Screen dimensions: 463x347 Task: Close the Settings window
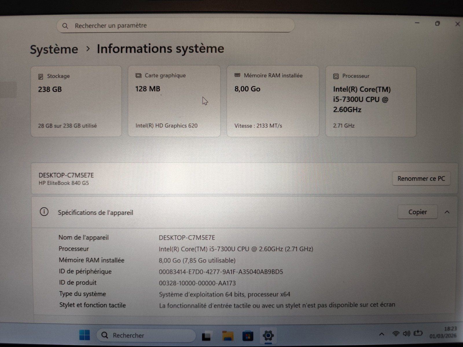point(458,24)
